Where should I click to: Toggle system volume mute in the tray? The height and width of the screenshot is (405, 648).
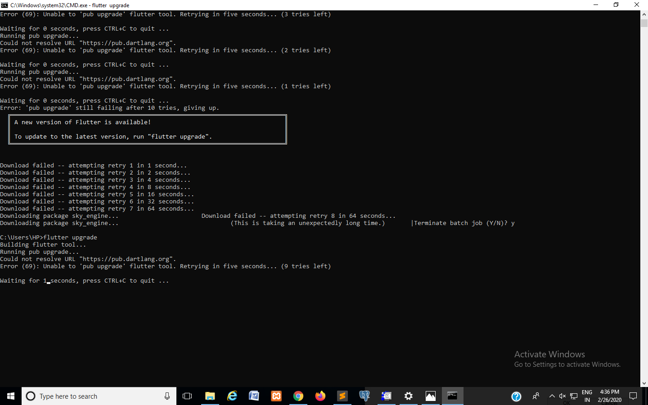click(x=562, y=396)
